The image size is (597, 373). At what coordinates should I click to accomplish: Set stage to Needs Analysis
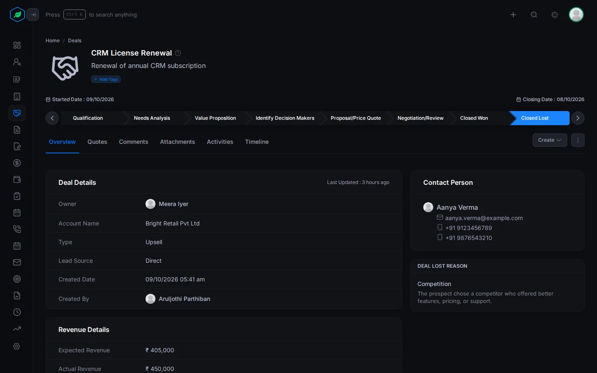(x=152, y=118)
